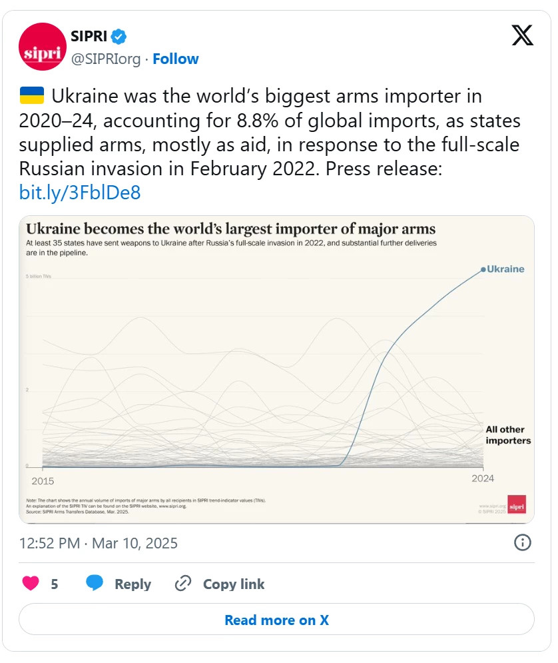Open the bit.ly/3FblDe8 press release link
Image resolution: width=558 pixels, height=663 pixels.
pyautogui.click(x=80, y=193)
